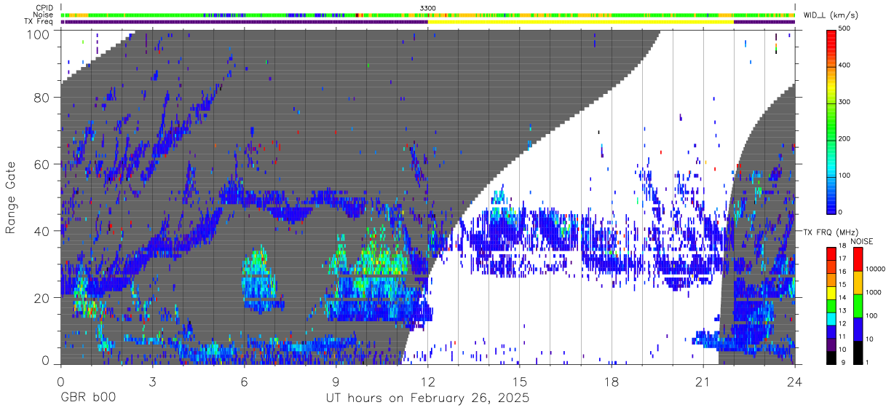894x413 pixels.
Task: Click the orange swatch in the NOISE legend
Action: (x=858, y=283)
